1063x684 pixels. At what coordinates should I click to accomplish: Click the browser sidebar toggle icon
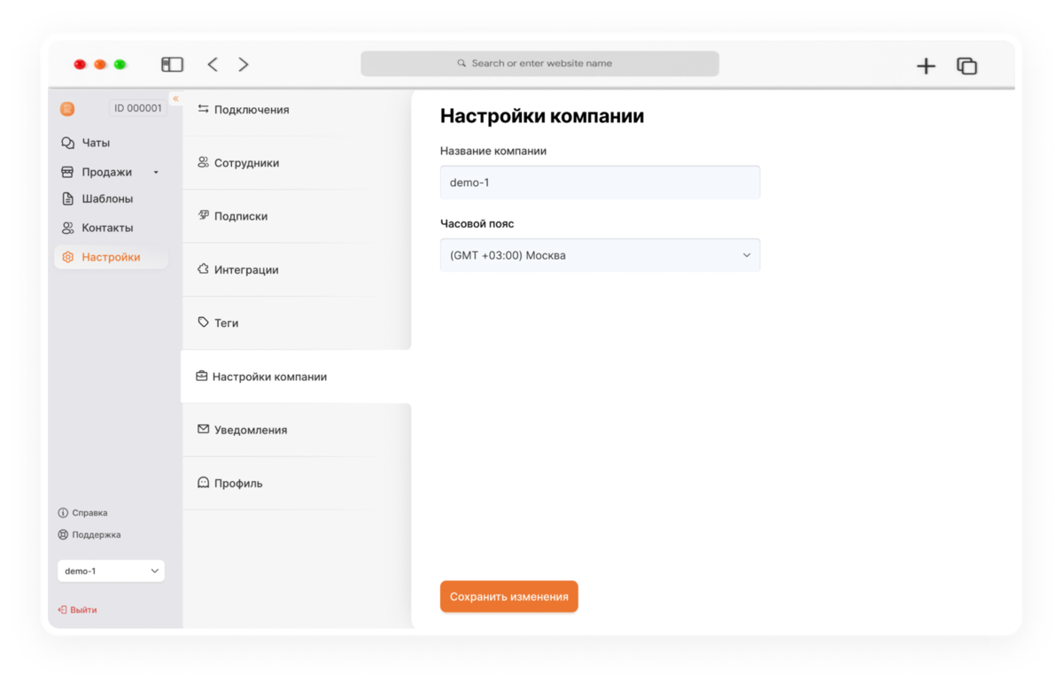point(172,65)
